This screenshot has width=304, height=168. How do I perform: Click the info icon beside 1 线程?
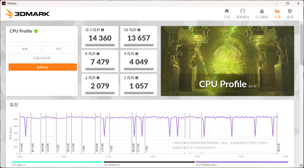(x=137, y=78)
